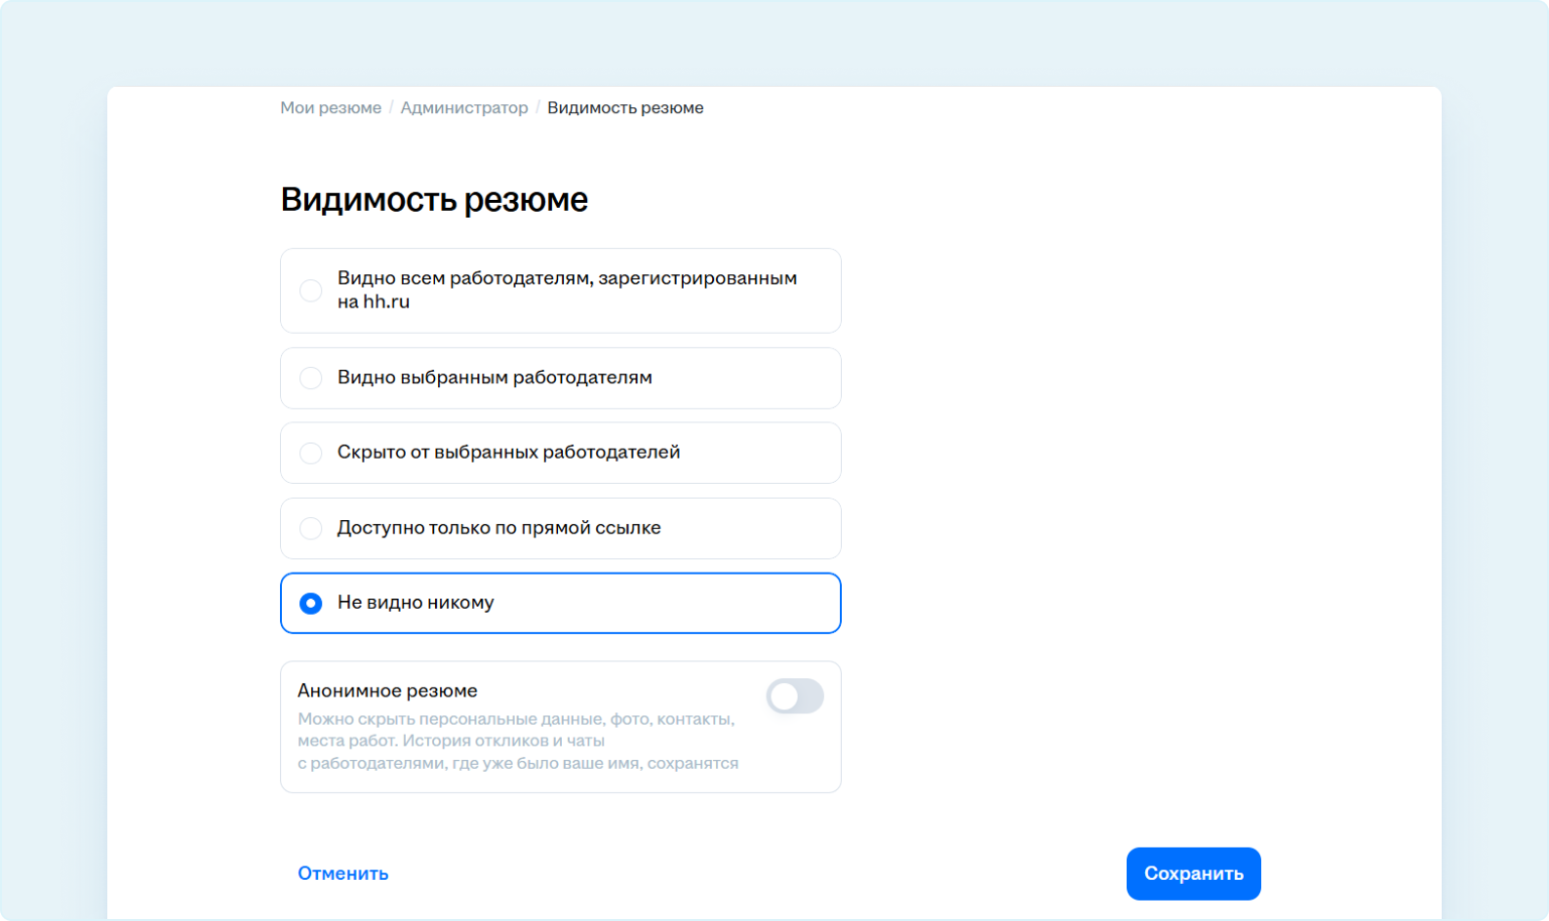Click the 'Доступно только по прямой ссылке' text
The width and height of the screenshot is (1549, 921).
coord(498,528)
